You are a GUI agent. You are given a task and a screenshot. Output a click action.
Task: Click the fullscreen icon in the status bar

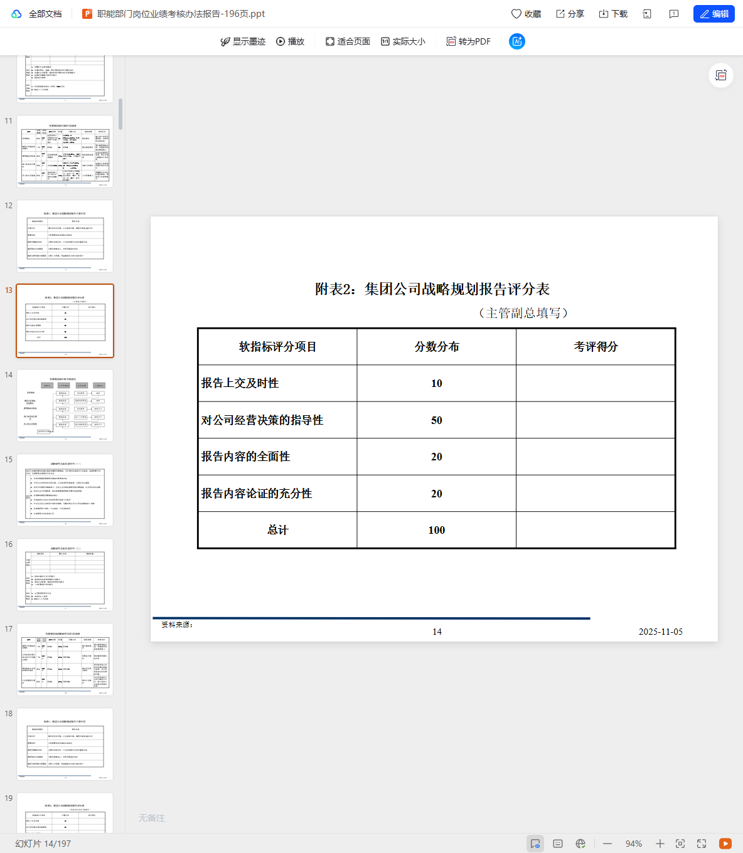[x=701, y=844]
